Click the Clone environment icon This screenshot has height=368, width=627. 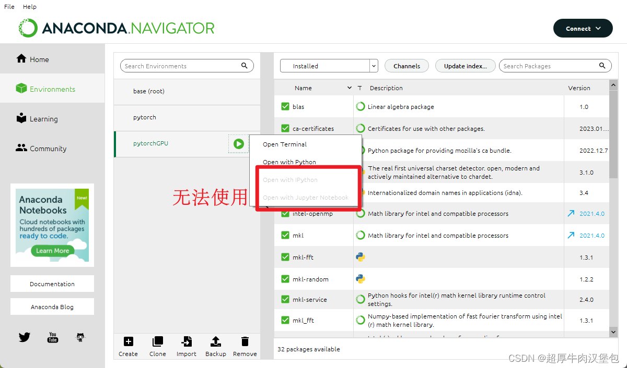click(157, 342)
